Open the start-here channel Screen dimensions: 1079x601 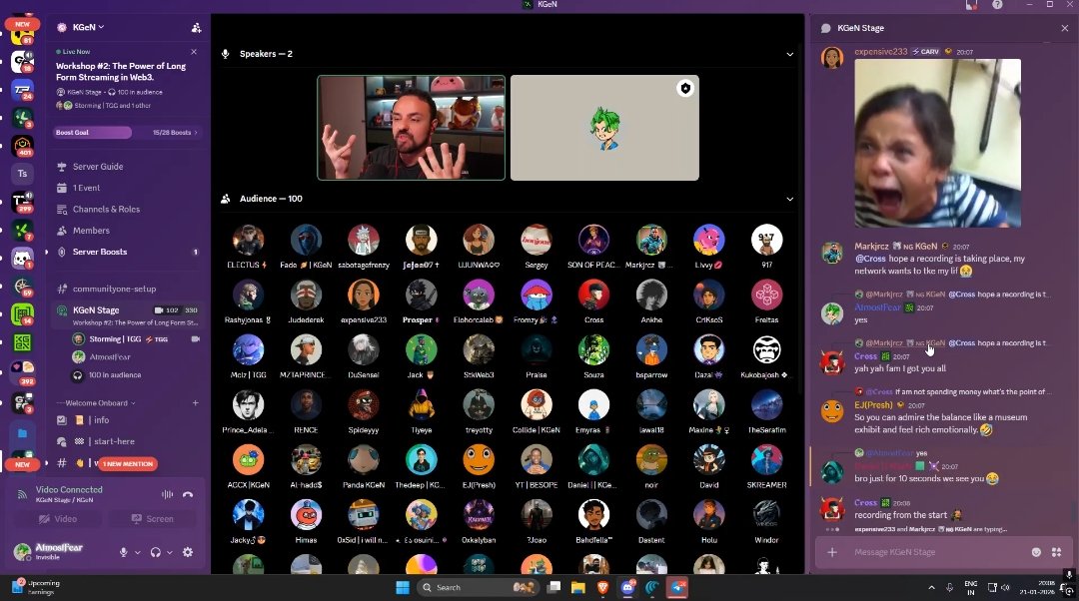pyautogui.click(x=114, y=441)
